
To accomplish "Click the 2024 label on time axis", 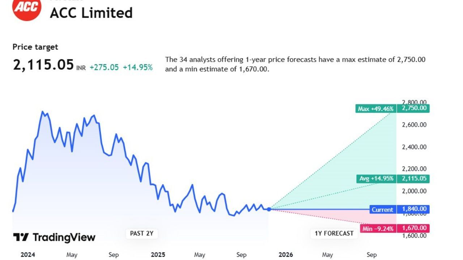I will (x=28, y=255).
